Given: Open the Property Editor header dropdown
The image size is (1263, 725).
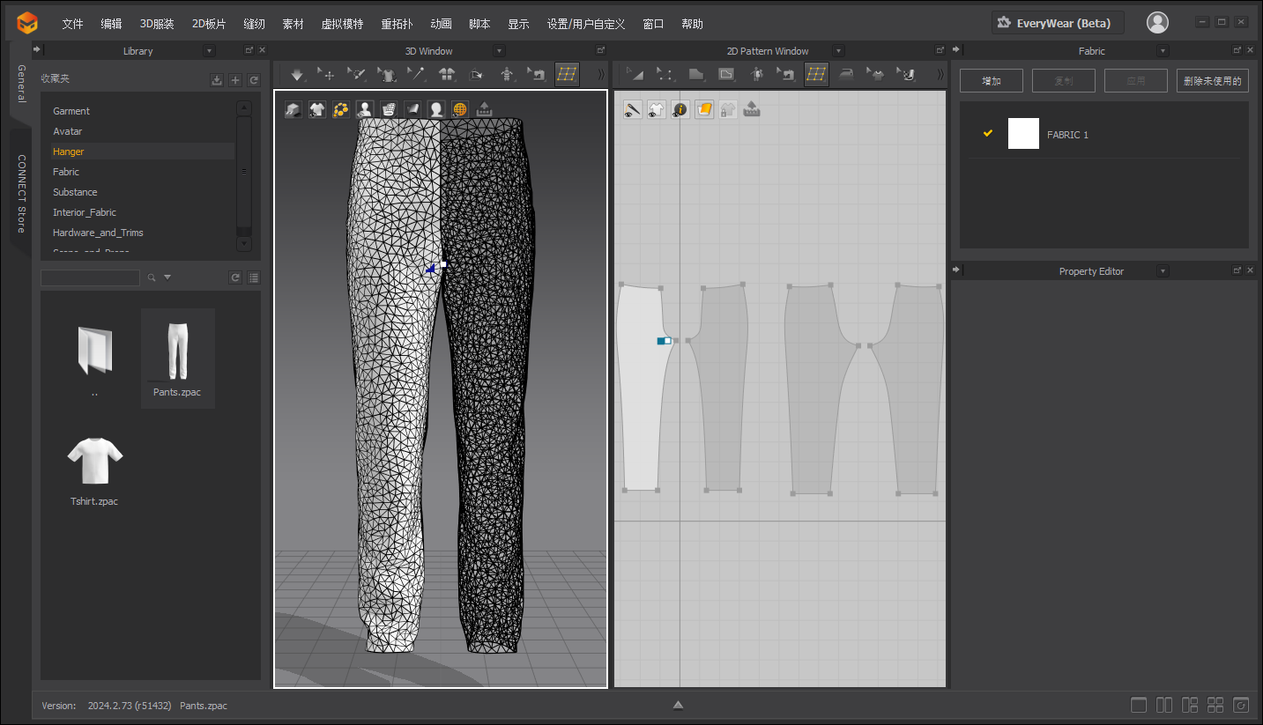Looking at the screenshot, I should [x=1163, y=271].
